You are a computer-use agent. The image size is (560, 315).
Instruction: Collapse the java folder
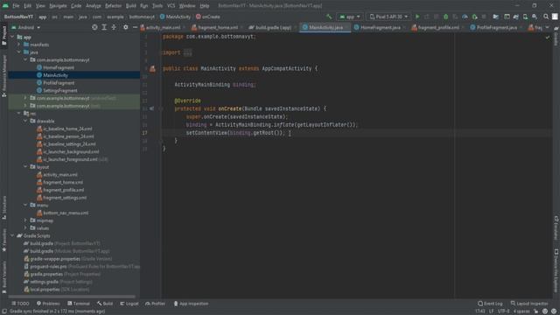[19, 52]
